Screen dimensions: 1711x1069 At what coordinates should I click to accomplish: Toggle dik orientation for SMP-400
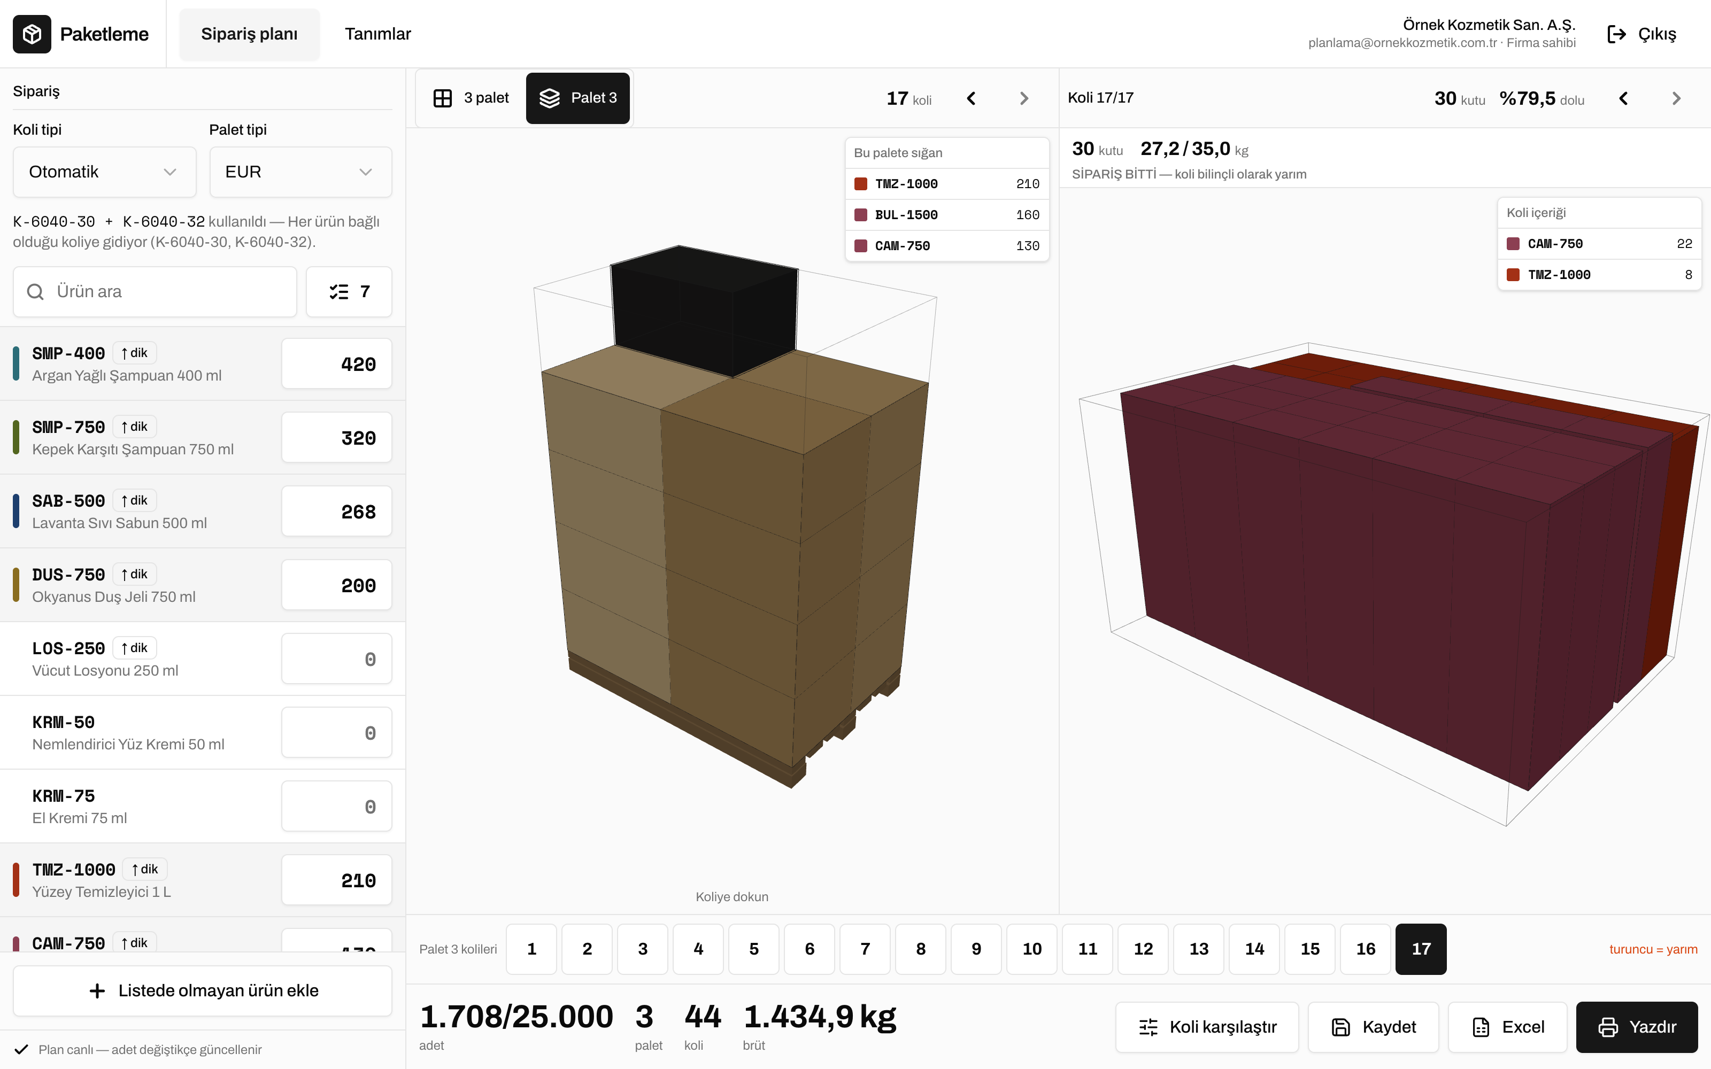pyautogui.click(x=134, y=353)
